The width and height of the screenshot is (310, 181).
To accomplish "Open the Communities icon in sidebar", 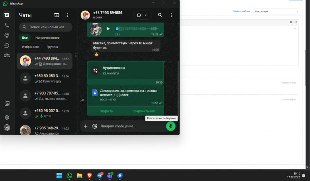I will click(x=7, y=56).
